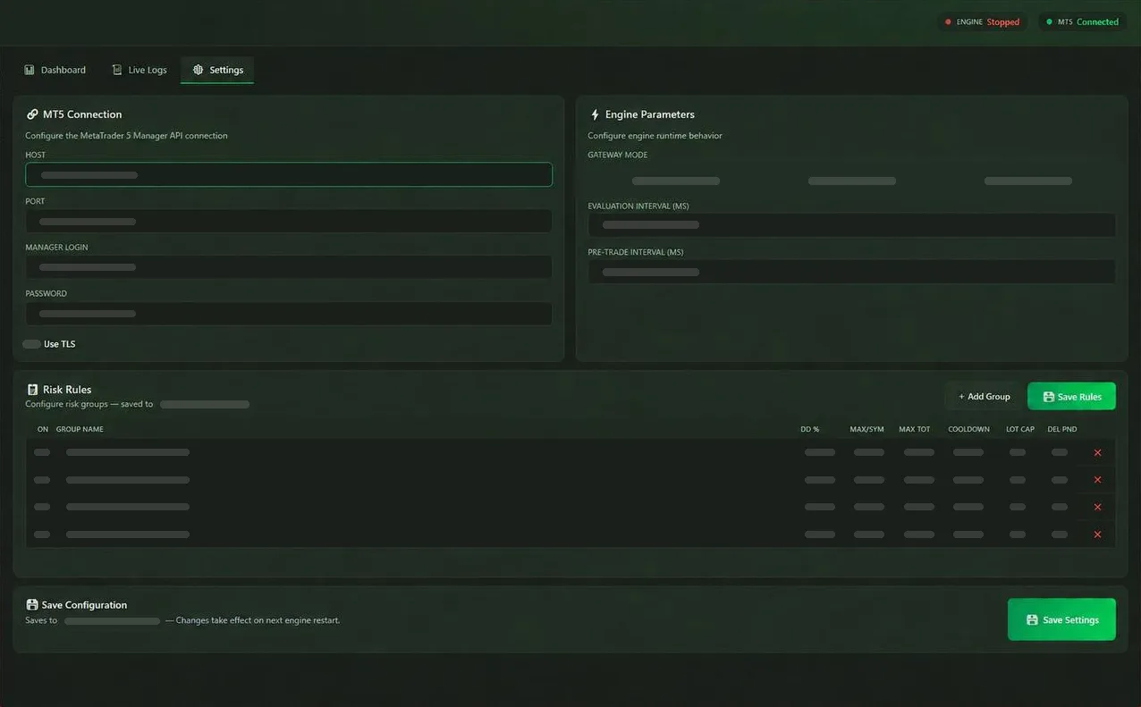Click into the MANAGER LOGIN field
This screenshot has width=1141, height=707.
289,267
